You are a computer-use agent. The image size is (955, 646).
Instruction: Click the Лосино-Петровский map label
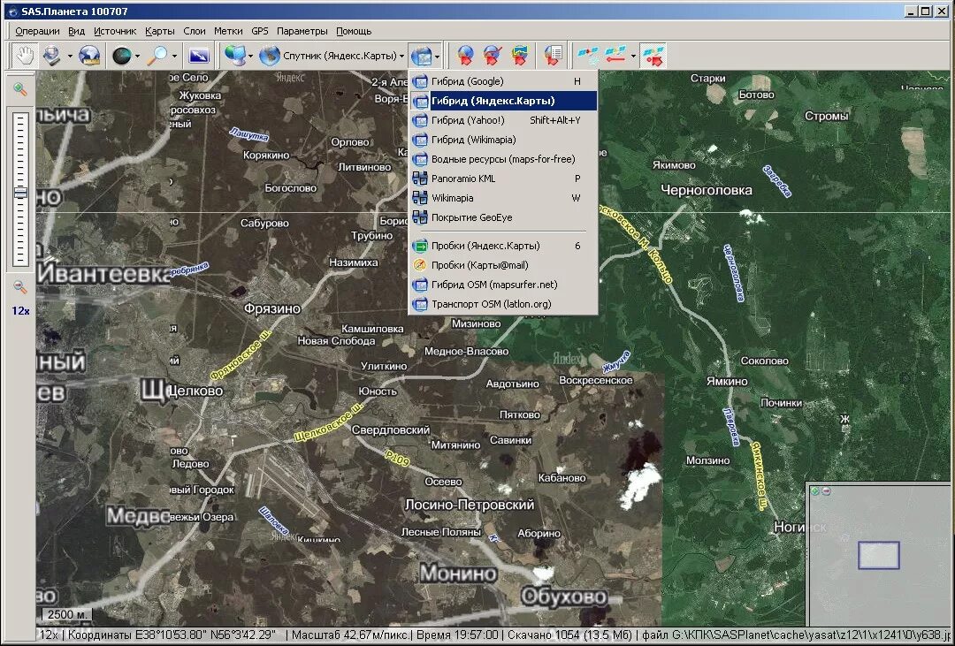click(x=470, y=505)
